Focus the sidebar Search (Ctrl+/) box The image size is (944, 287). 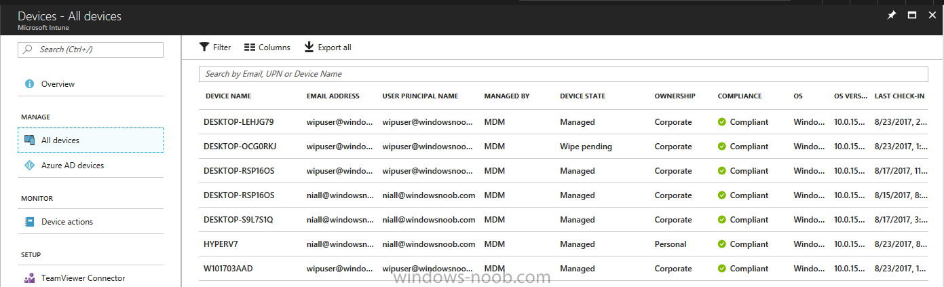[x=91, y=50]
